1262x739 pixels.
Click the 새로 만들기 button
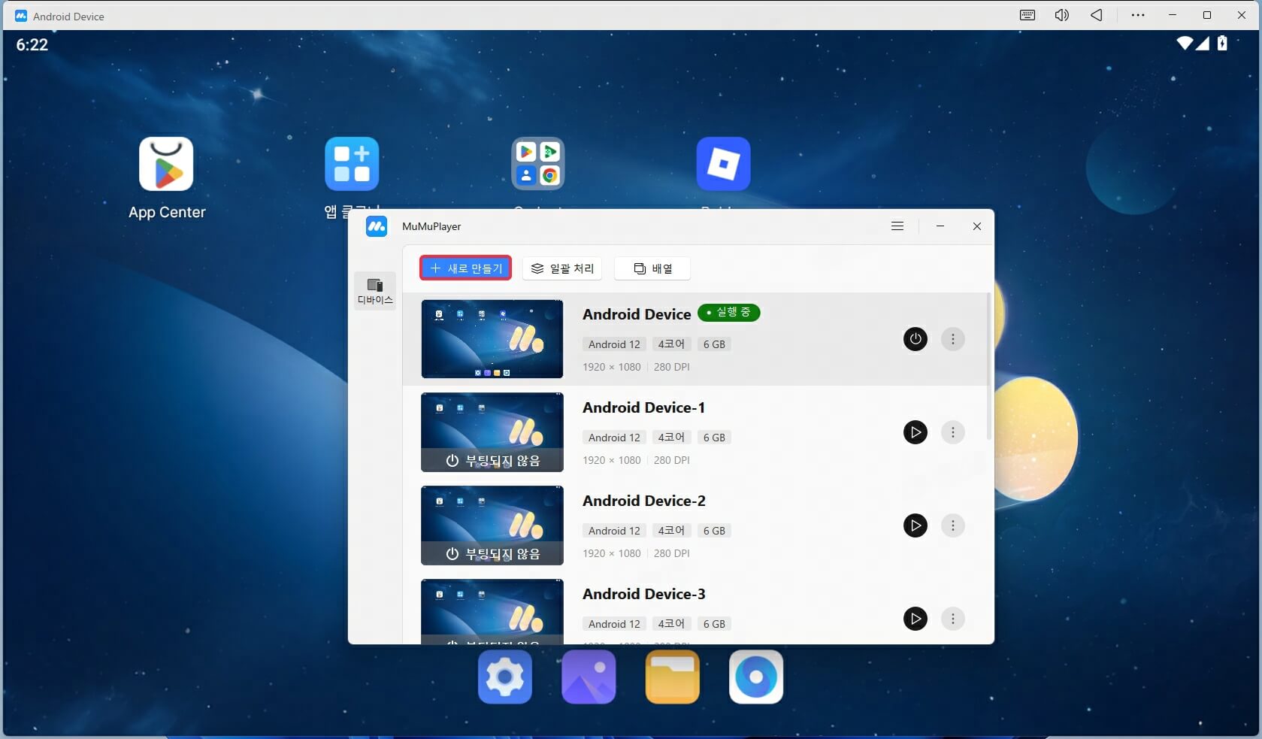pos(466,268)
